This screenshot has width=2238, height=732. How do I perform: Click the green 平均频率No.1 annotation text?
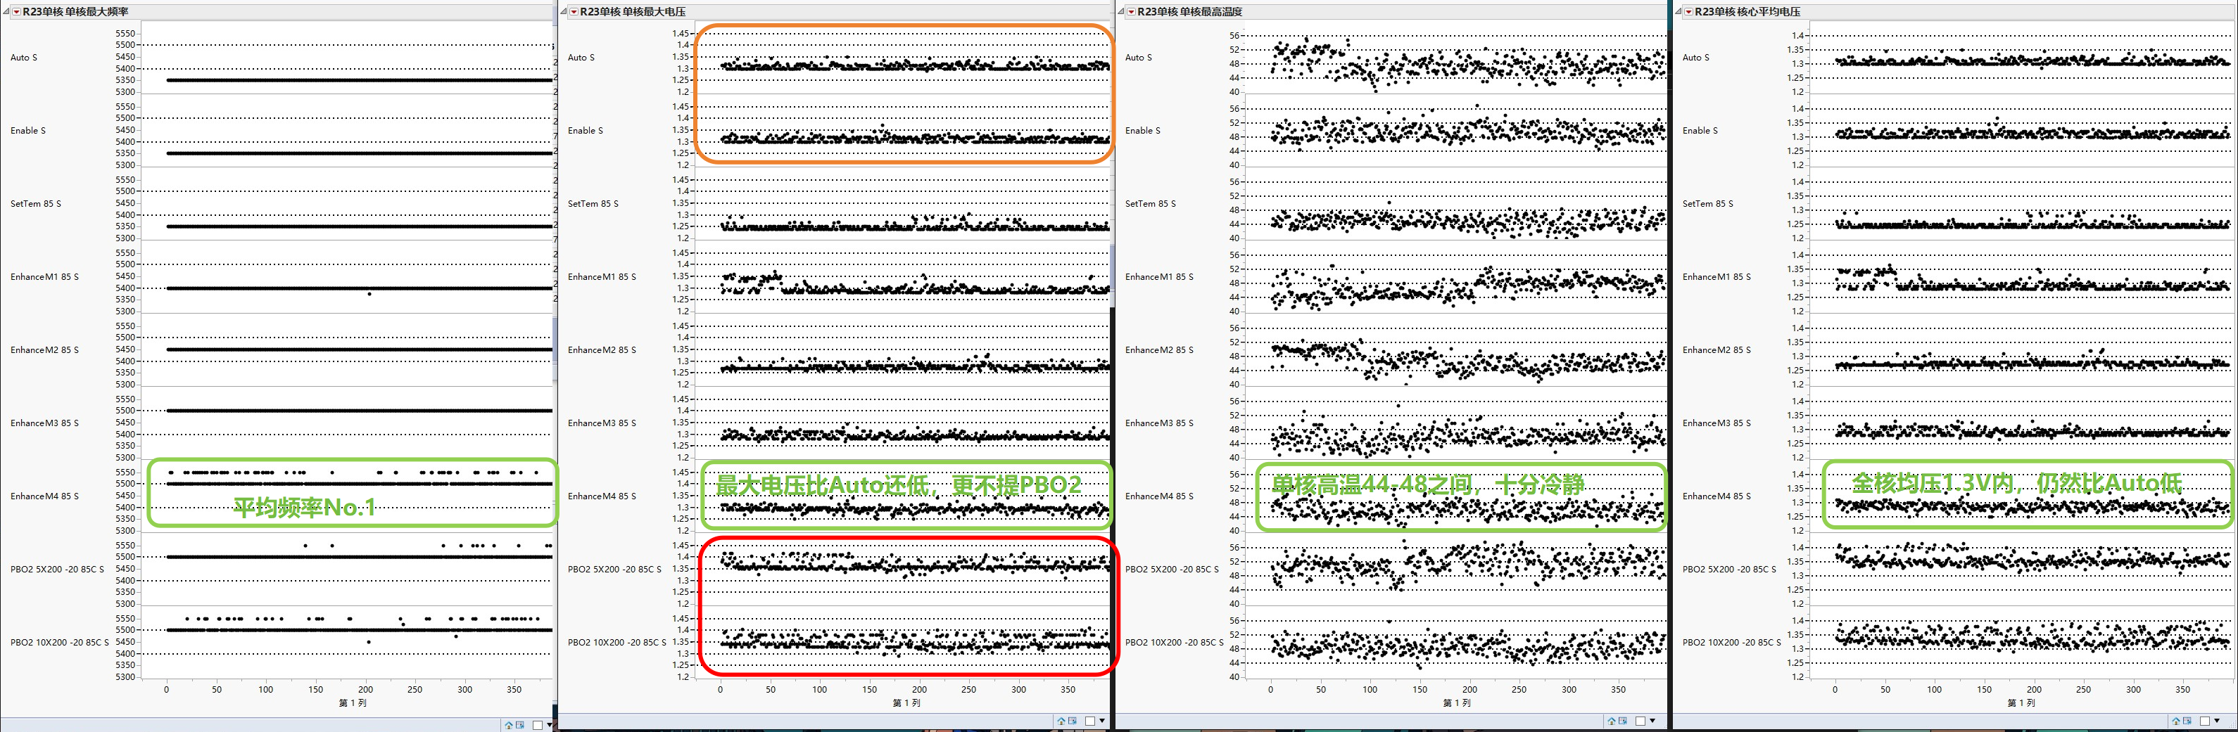[x=304, y=507]
